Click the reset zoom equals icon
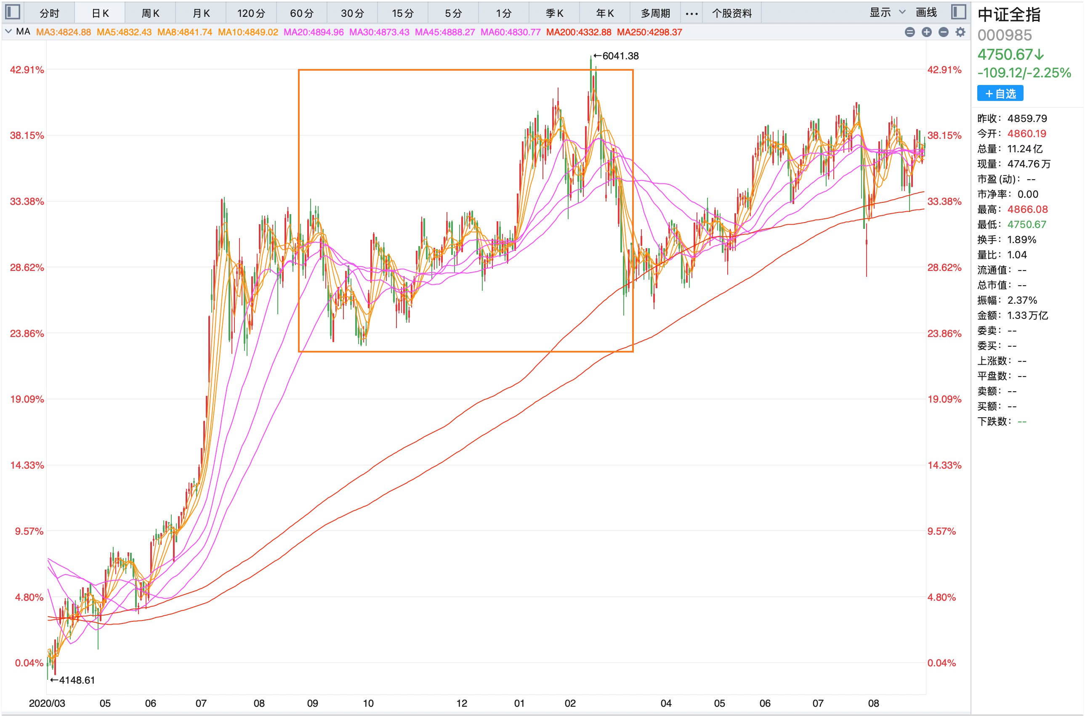Viewport: 1085px width, 716px height. (x=909, y=32)
